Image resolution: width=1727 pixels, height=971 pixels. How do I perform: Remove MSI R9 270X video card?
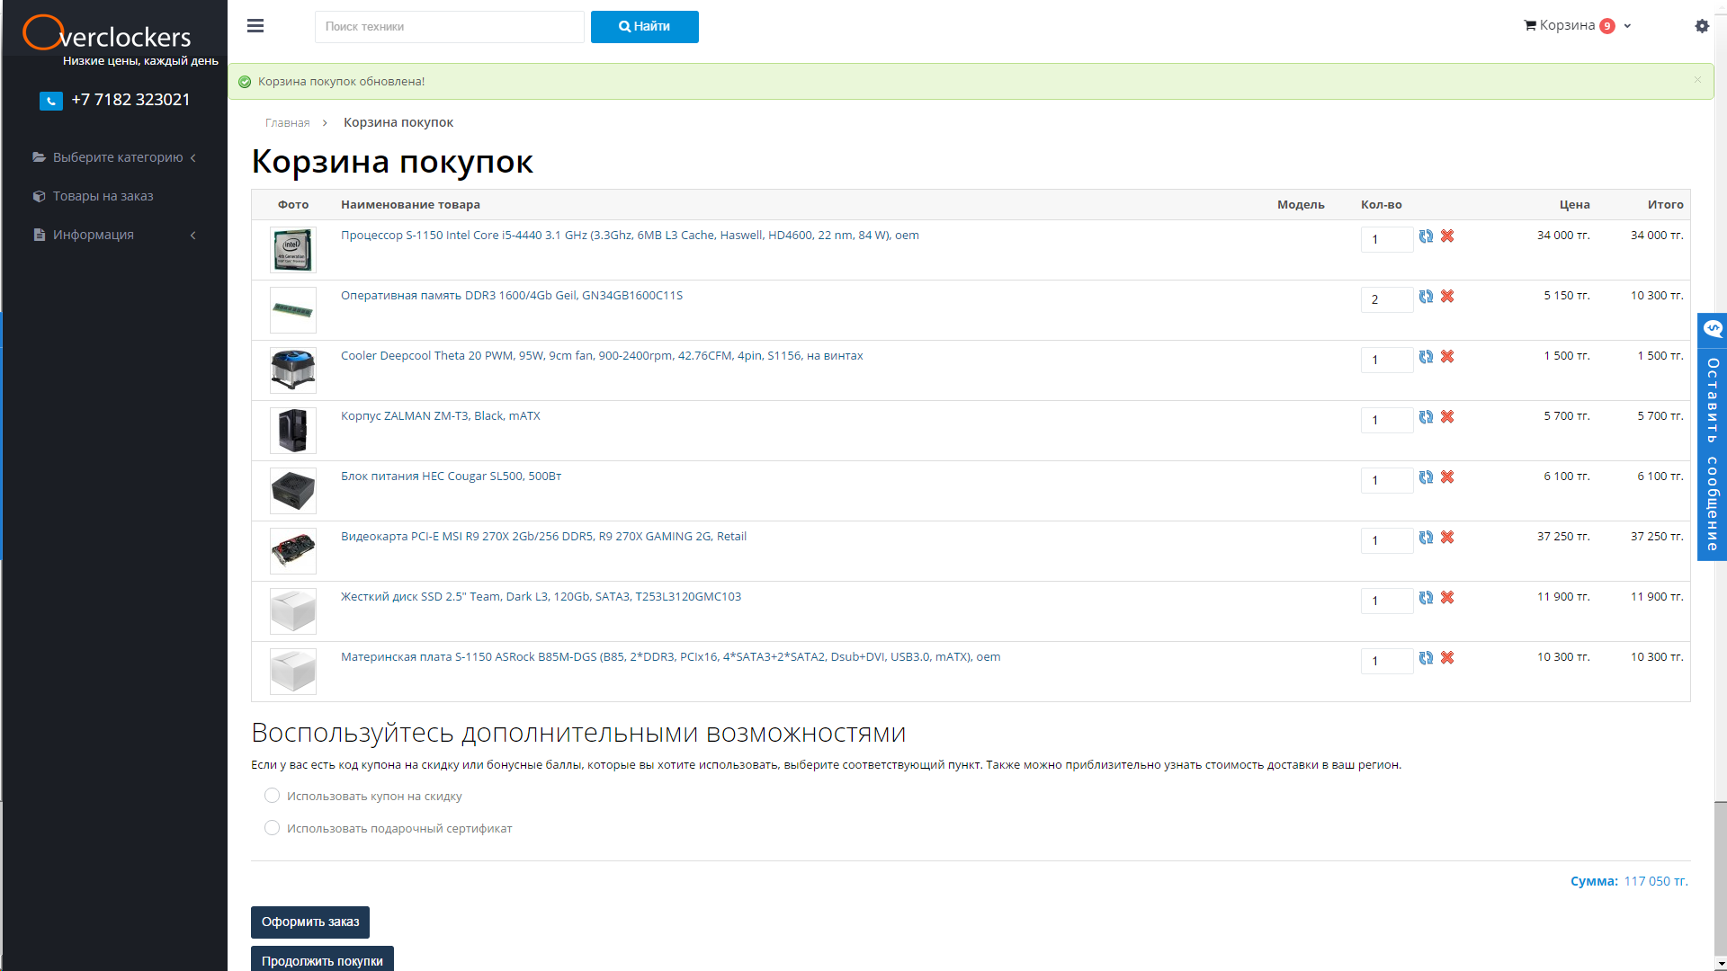point(1447,538)
